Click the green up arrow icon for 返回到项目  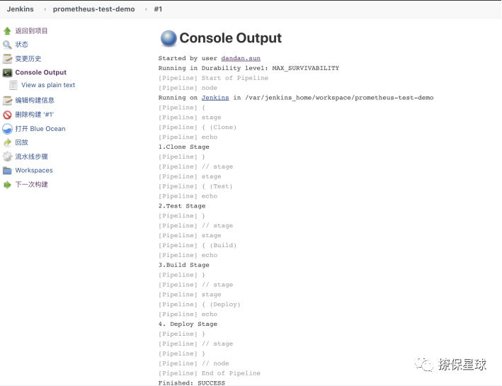pos(7,30)
